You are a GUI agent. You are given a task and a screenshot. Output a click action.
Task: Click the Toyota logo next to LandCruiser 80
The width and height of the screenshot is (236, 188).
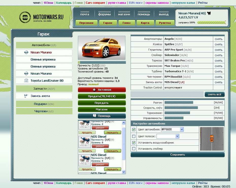[x=26, y=80]
